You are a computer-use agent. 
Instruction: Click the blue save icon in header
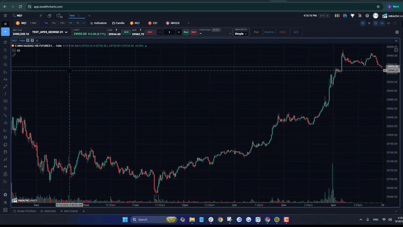[345, 16]
